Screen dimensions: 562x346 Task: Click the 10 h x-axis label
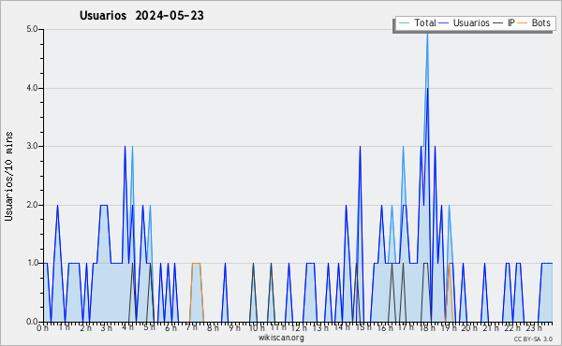pos(257,327)
